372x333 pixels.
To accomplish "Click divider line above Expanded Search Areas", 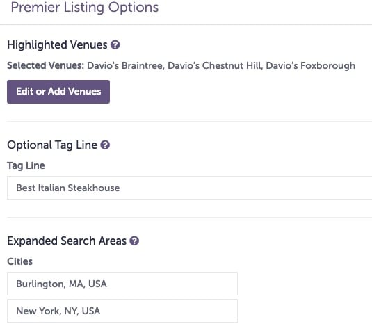I will pos(190,217).
